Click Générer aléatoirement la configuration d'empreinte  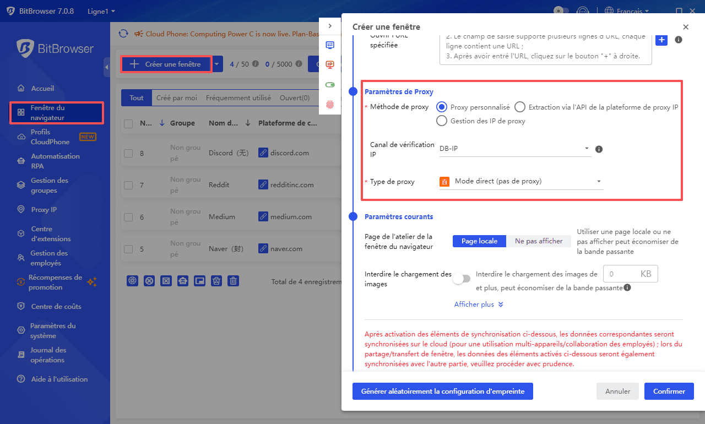pyautogui.click(x=442, y=392)
